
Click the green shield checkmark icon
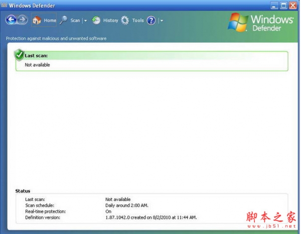click(x=19, y=55)
